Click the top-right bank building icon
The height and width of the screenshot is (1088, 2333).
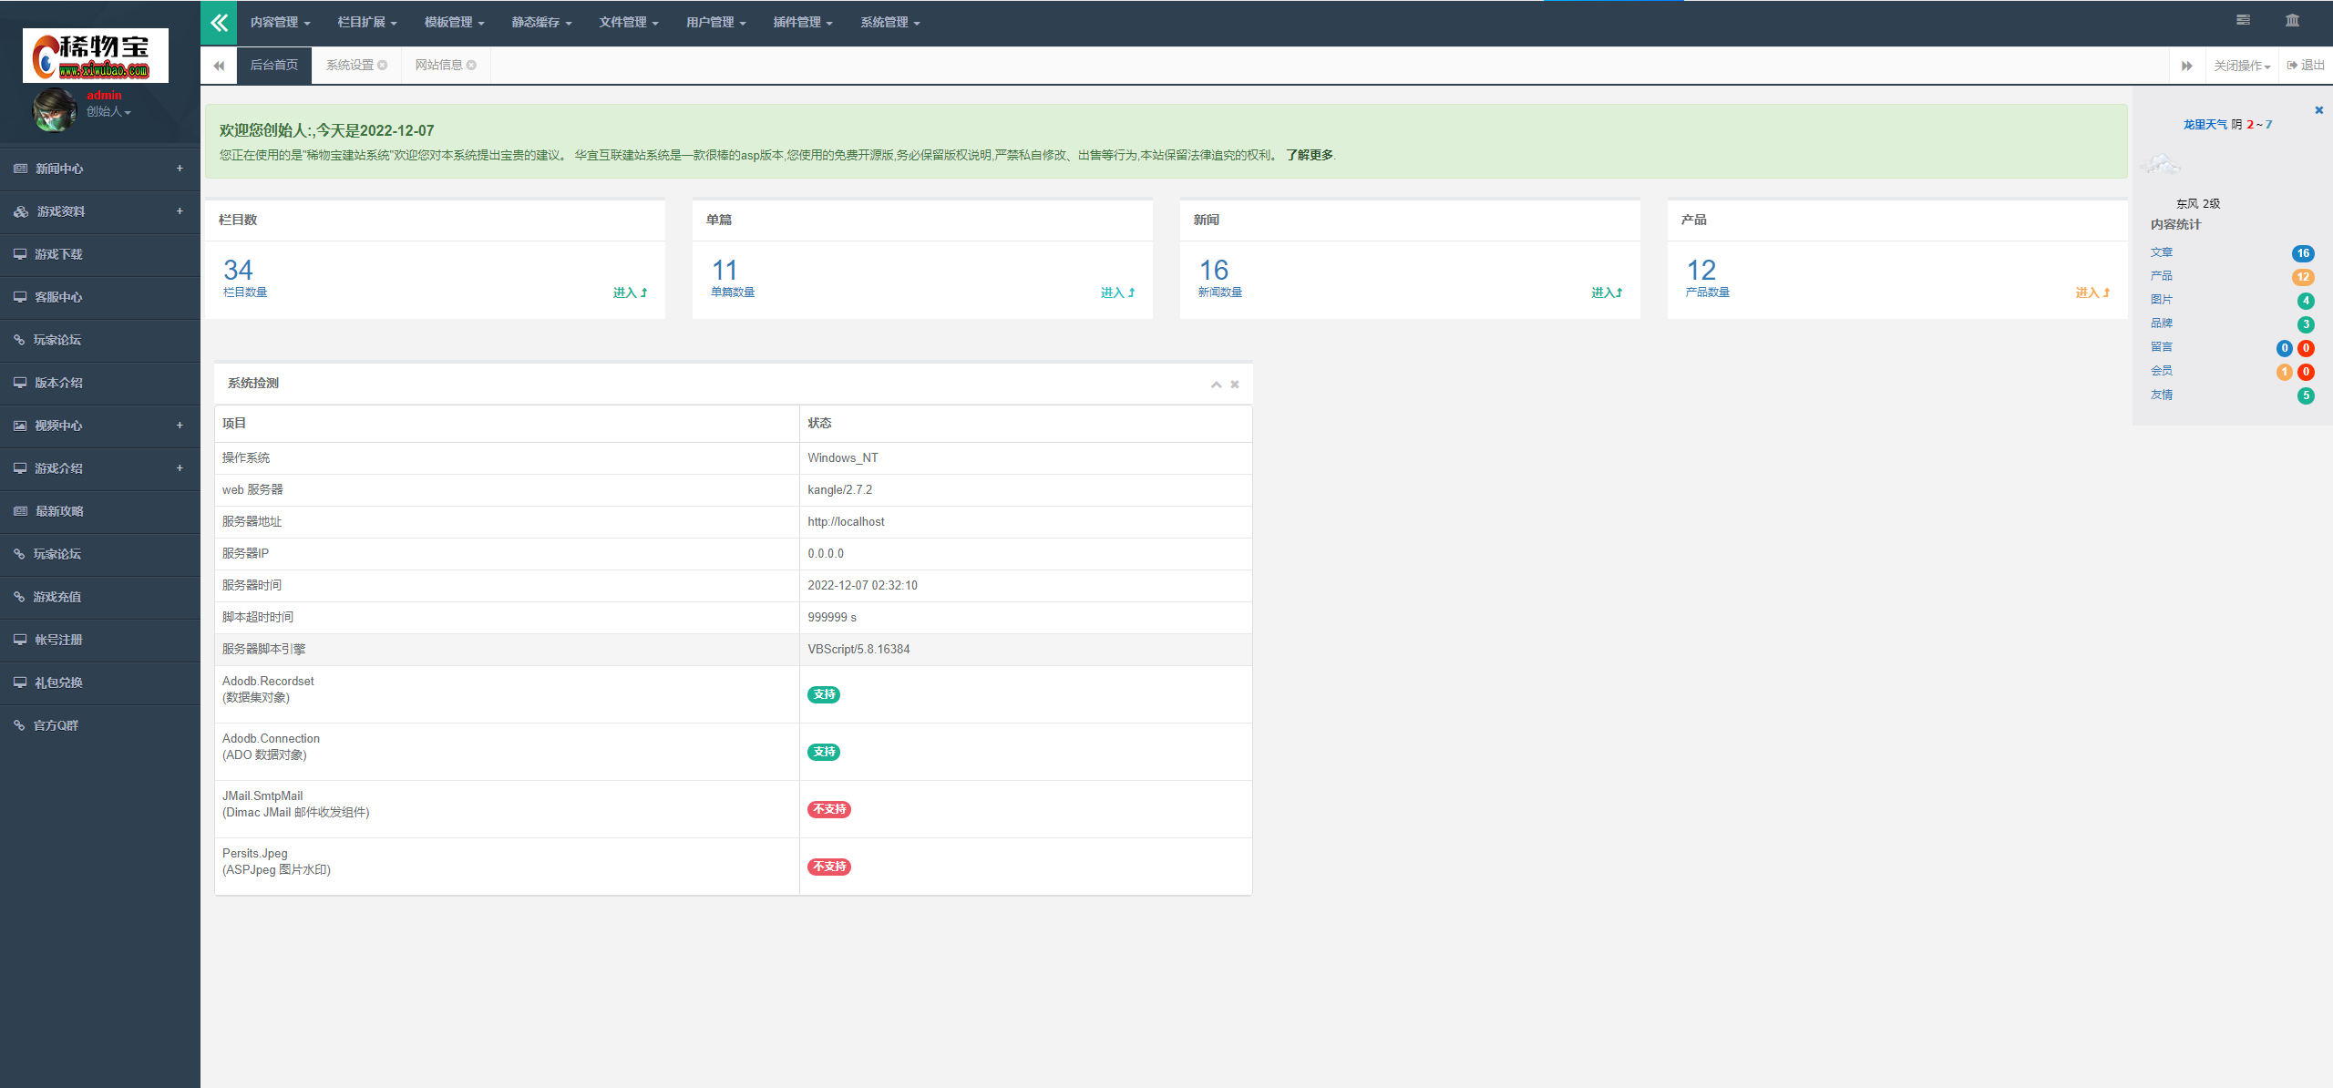(x=2293, y=20)
